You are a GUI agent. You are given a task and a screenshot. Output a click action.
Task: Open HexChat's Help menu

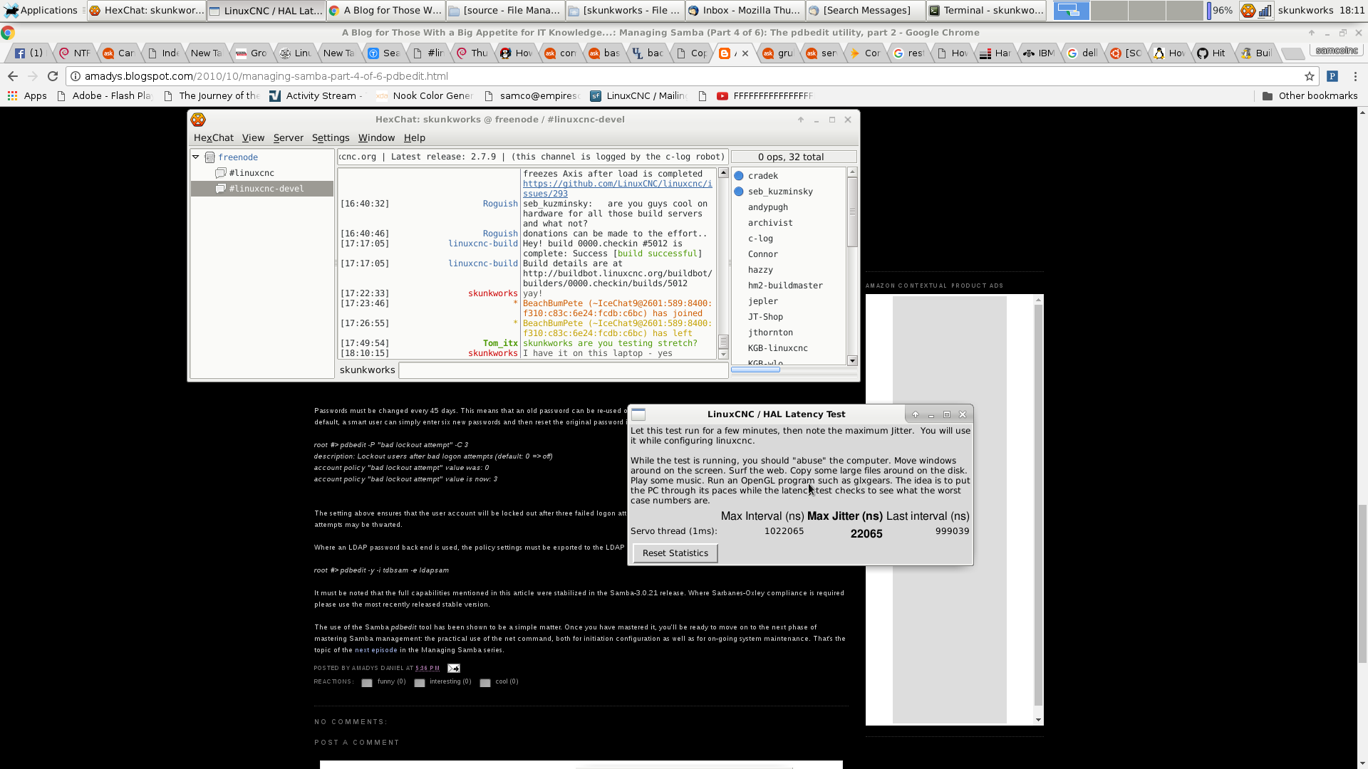415,138
